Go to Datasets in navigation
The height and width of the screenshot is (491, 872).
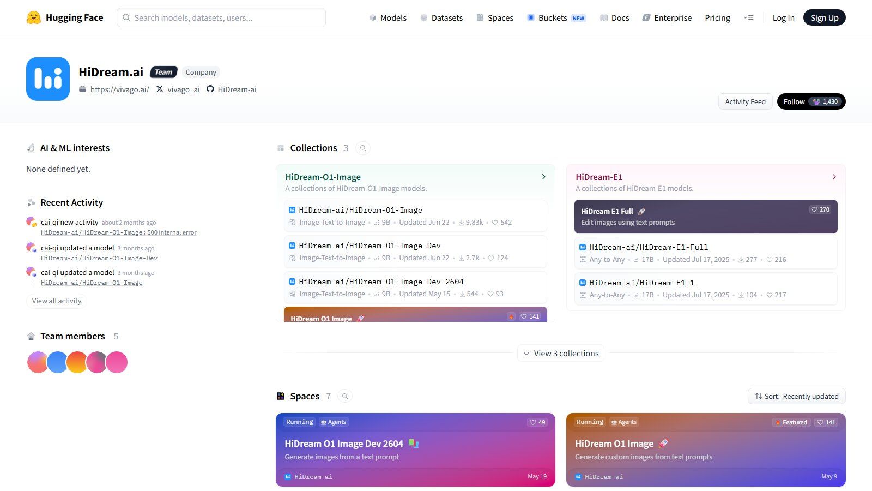point(441,18)
